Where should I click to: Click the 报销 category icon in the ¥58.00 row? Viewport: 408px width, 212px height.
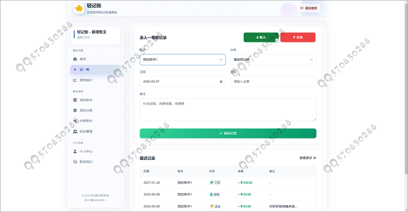[211, 194]
